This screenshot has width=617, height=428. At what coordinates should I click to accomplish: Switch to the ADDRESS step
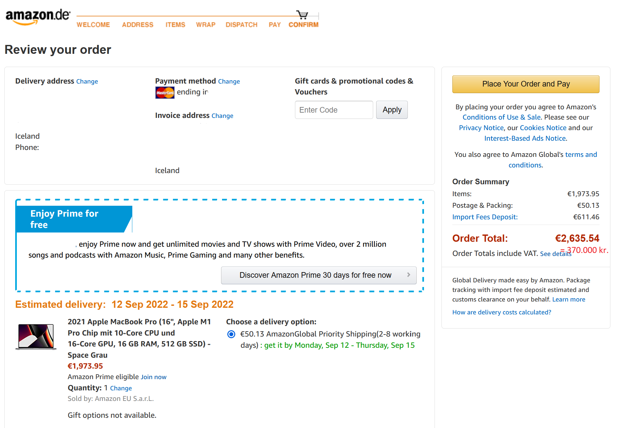tap(138, 24)
